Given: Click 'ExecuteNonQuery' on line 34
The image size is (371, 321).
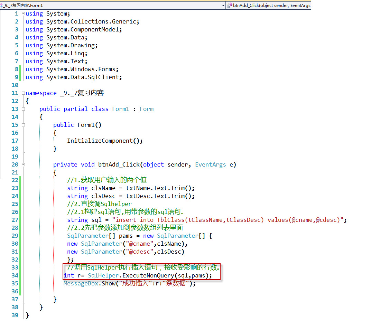Looking at the screenshot, I should click(148, 276).
